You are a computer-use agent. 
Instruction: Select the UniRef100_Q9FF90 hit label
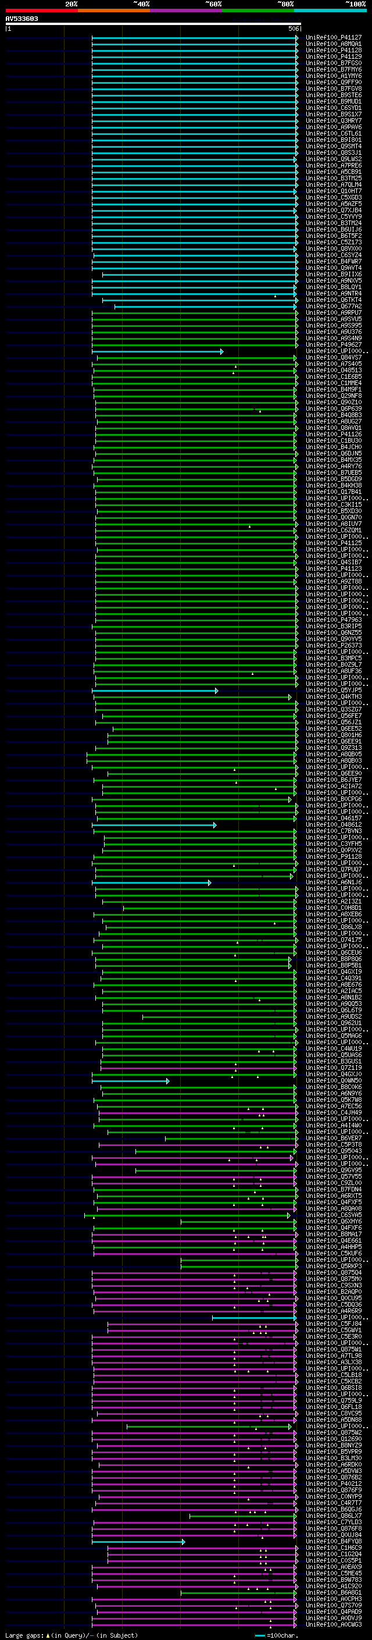[x=333, y=82]
